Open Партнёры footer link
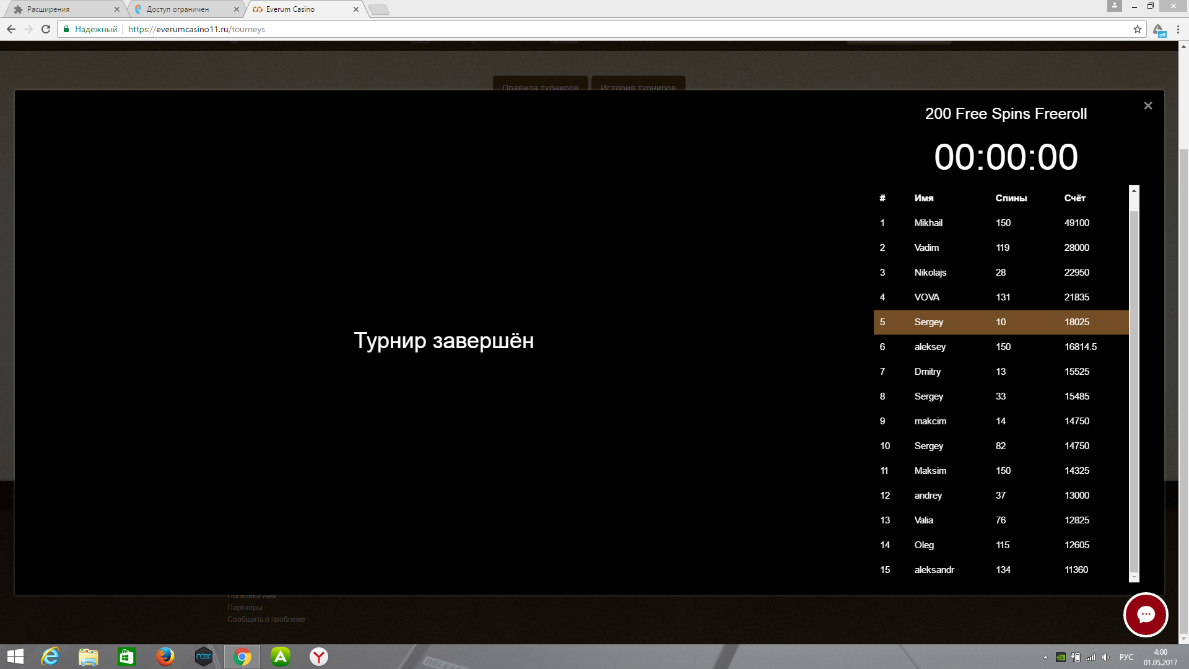1189x669 pixels. pyautogui.click(x=245, y=608)
